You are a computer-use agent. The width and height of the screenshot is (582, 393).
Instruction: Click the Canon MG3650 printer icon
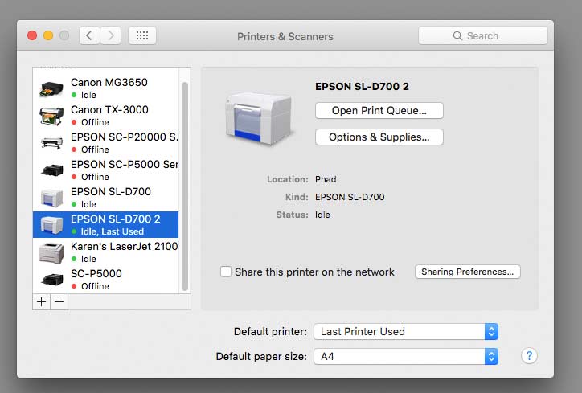point(51,88)
